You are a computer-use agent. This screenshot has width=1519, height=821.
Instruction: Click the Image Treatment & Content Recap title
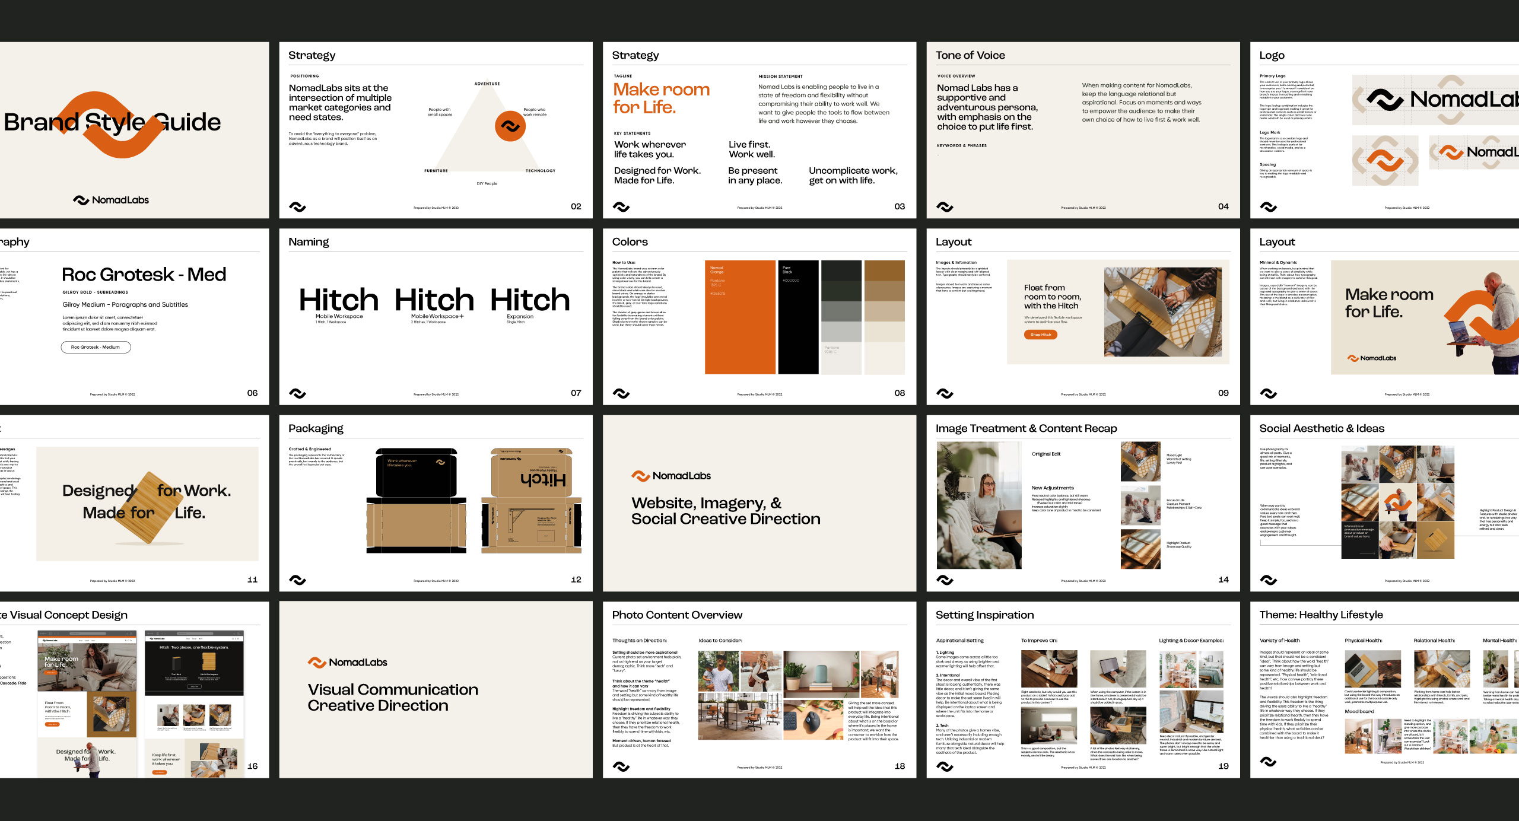(1026, 428)
